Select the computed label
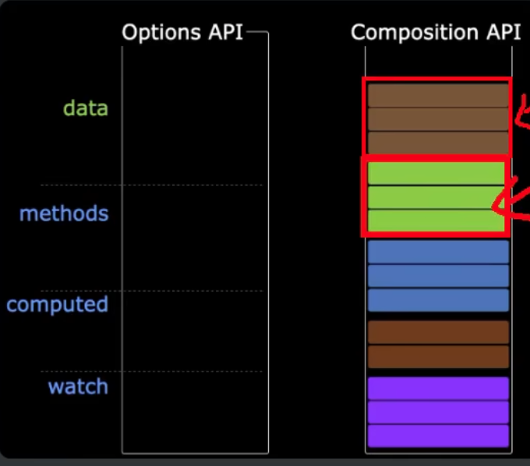This screenshot has width=530, height=466. 58,305
